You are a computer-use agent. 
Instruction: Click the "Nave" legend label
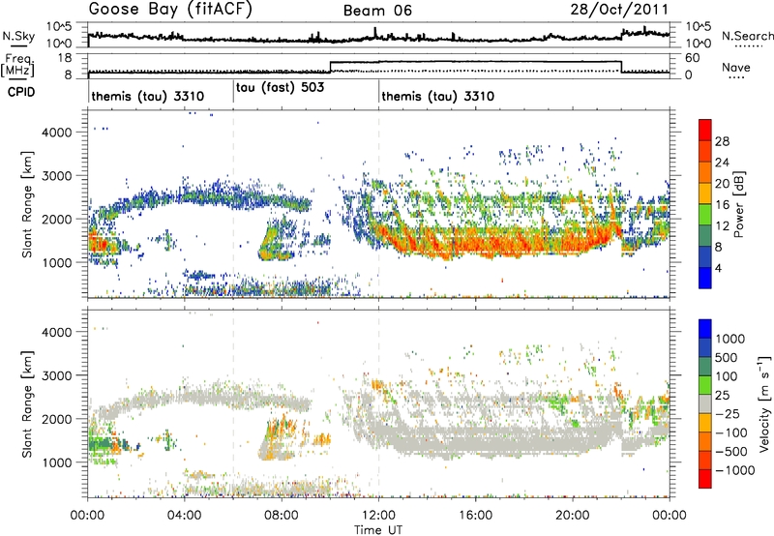pyautogui.click(x=736, y=68)
